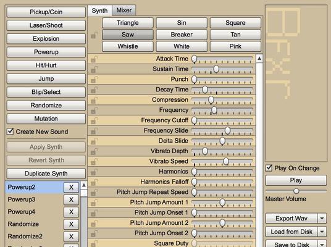The width and height of the screenshot is (331, 247).
Task: Click the padlock next to Vibrato Speed
Action: coord(94,162)
